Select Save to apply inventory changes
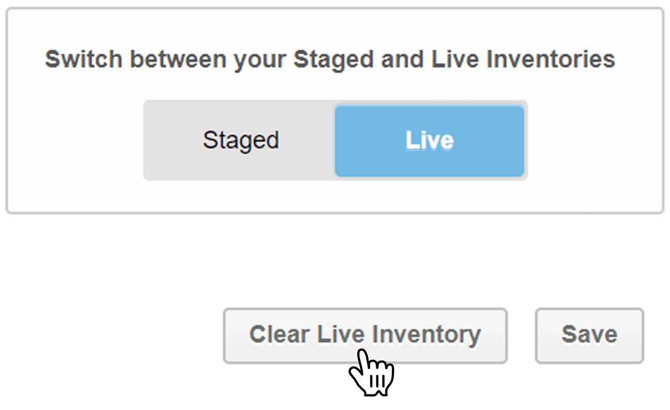Screen dimensions: 670x410 [x=588, y=335]
